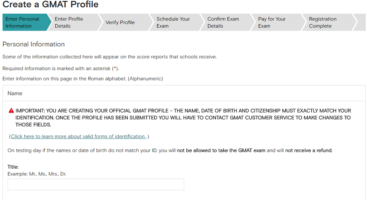The height and width of the screenshot is (200, 367).
Task: Click the Create a GMAT Profile heading
Action: (50, 5)
